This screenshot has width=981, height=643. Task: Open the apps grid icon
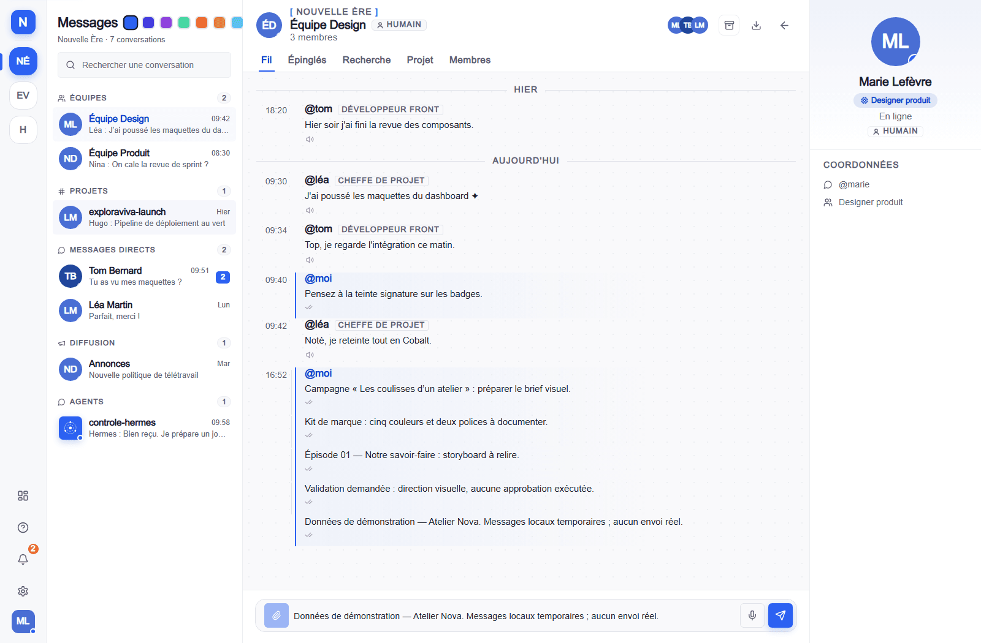(x=23, y=496)
